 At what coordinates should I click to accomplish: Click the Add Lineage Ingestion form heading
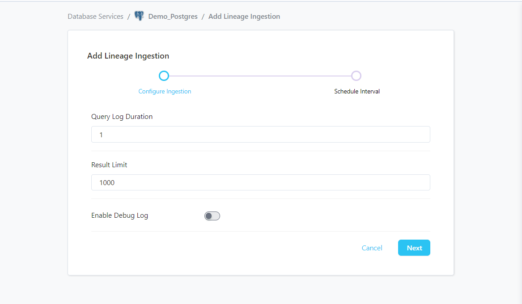tap(128, 56)
